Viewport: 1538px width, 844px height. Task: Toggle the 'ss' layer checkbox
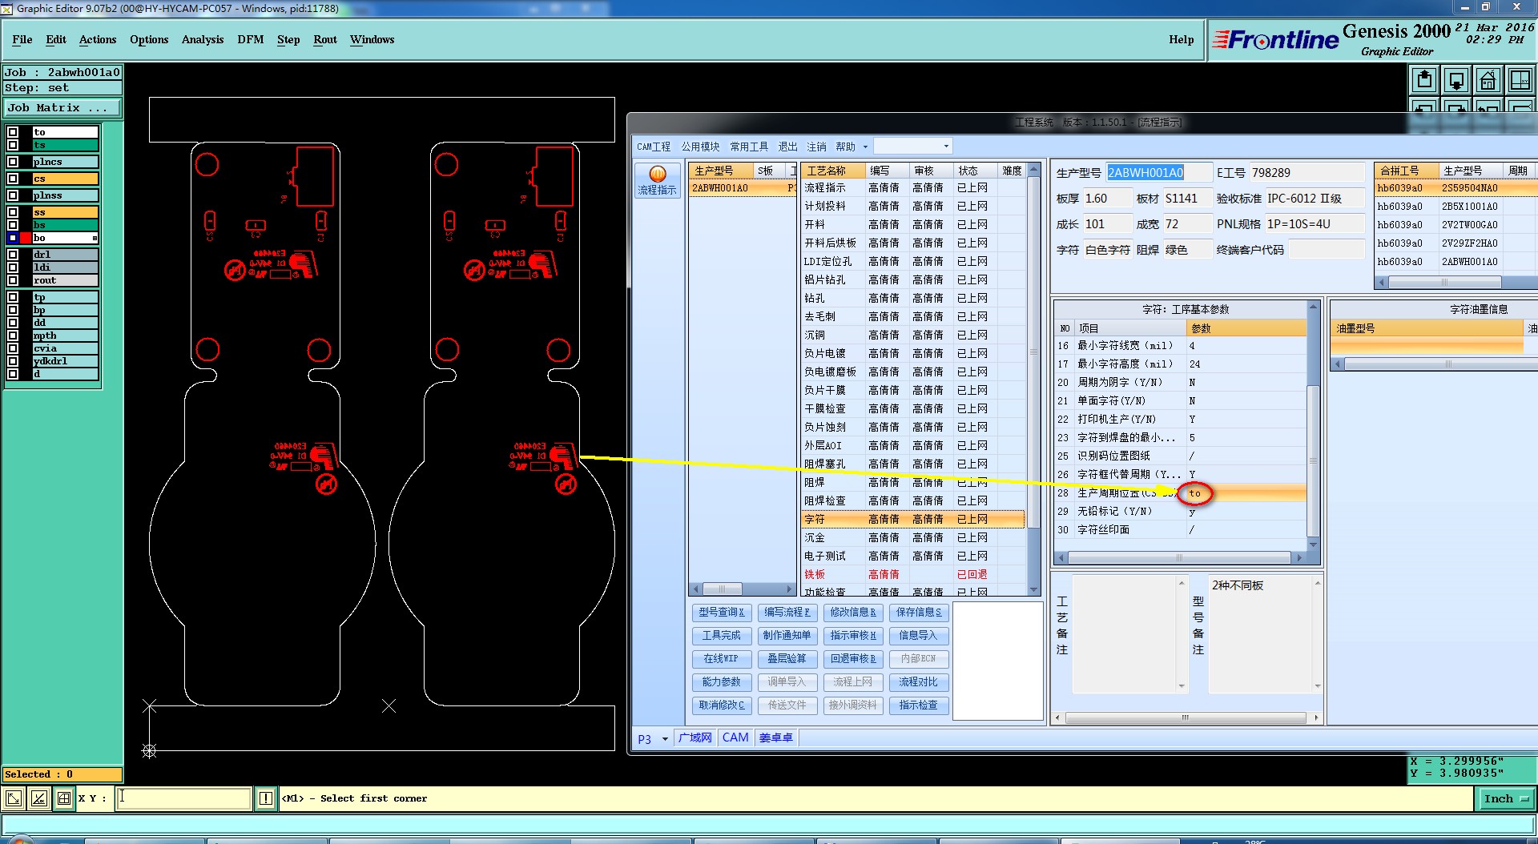pos(13,212)
